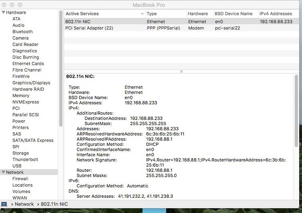302x213 pixels.
Task: Open Card Reader information
Action: click(x=25, y=44)
